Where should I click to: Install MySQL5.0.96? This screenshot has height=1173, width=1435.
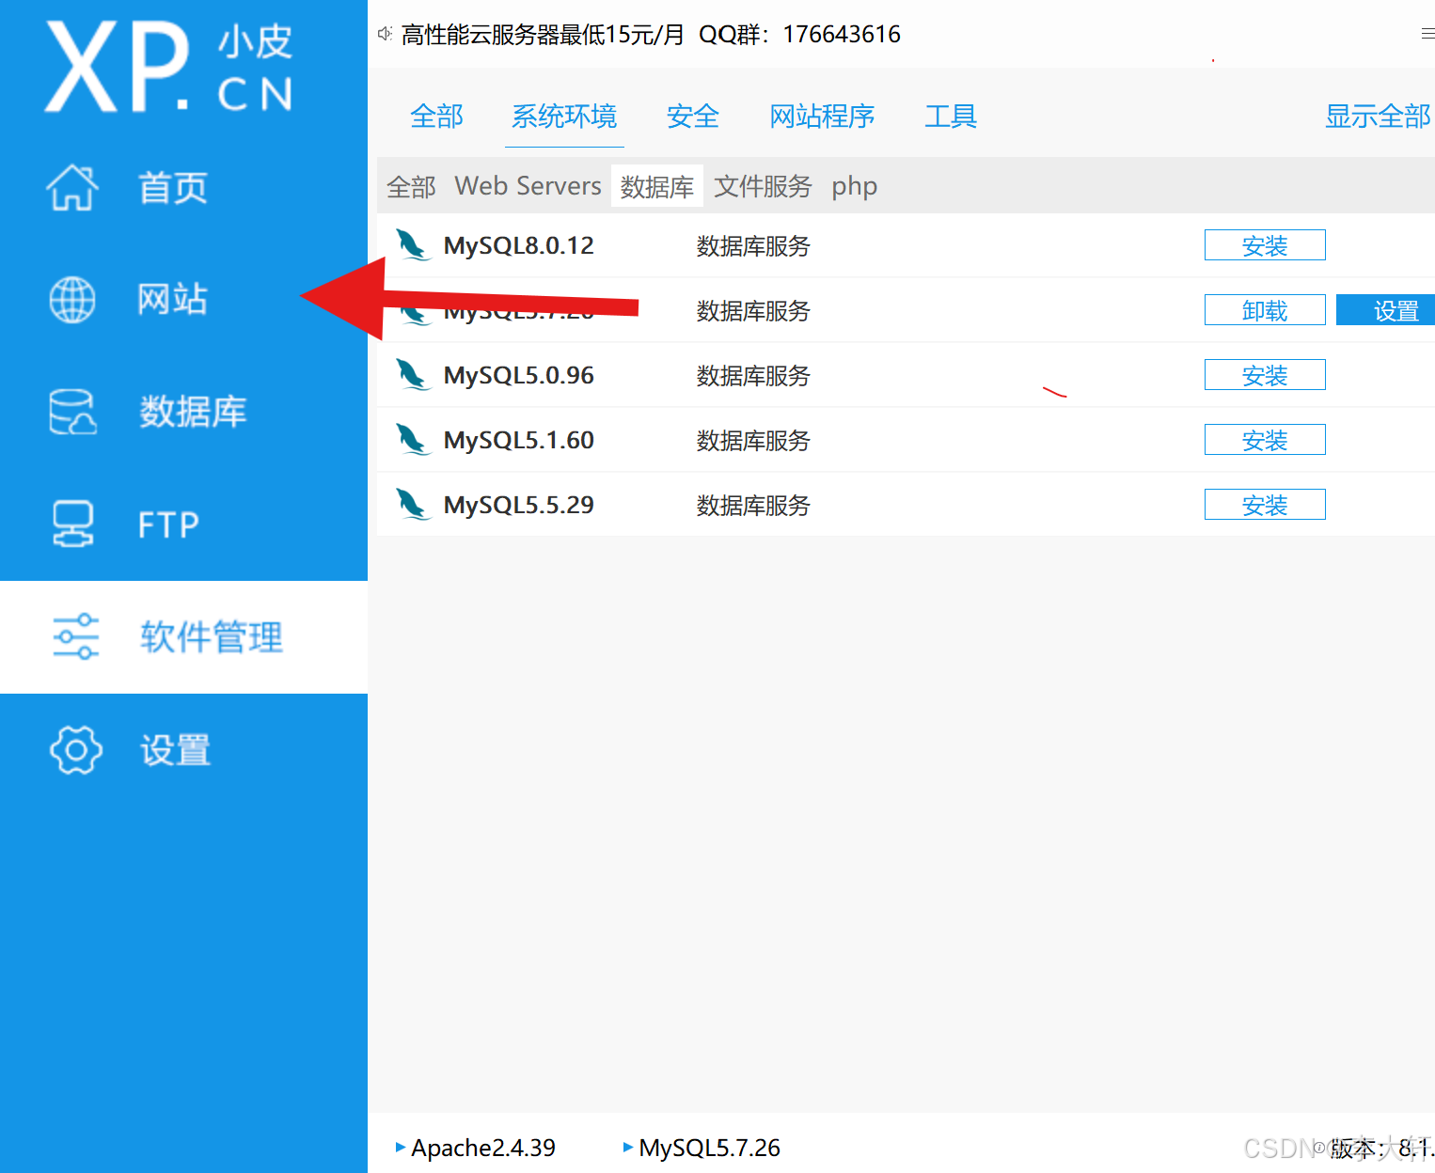click(1265, 375)
